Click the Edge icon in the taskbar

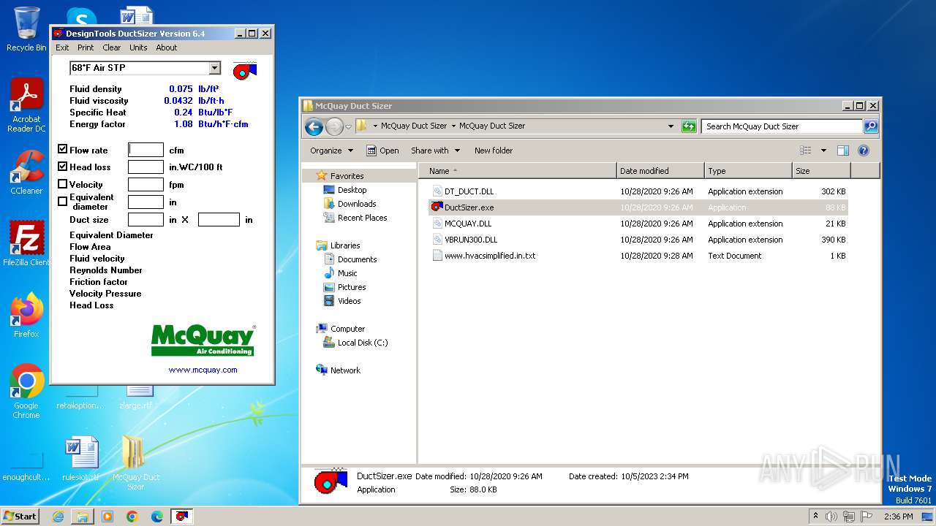157,517
